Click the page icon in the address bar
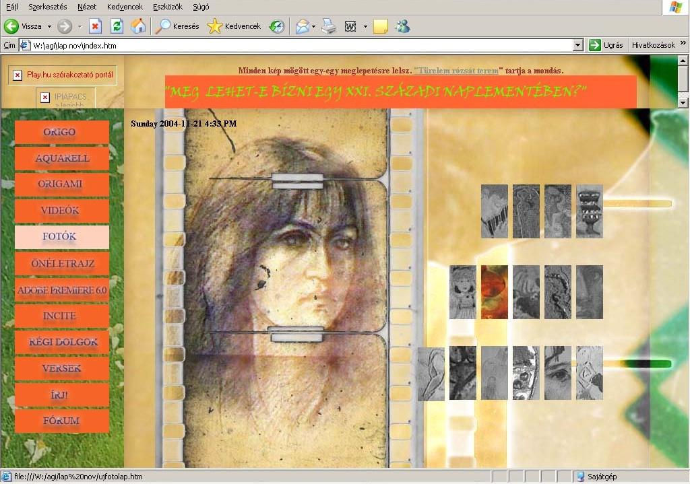This screenshot has width=690, height=484. tap(25, 45)
